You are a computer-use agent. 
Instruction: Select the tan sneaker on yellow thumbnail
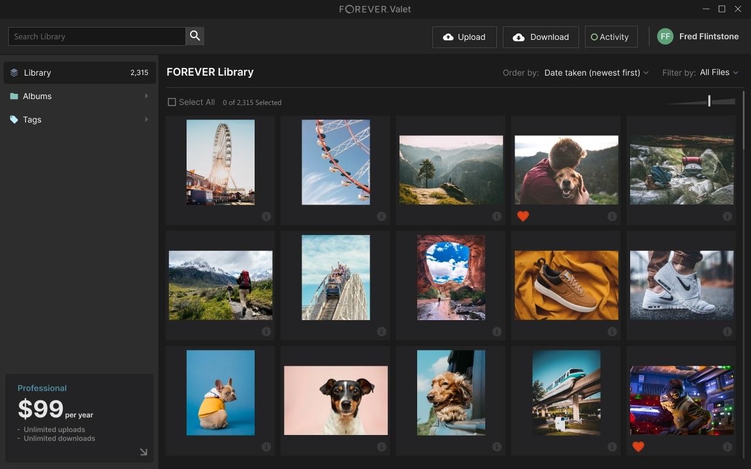coord(566,286)
